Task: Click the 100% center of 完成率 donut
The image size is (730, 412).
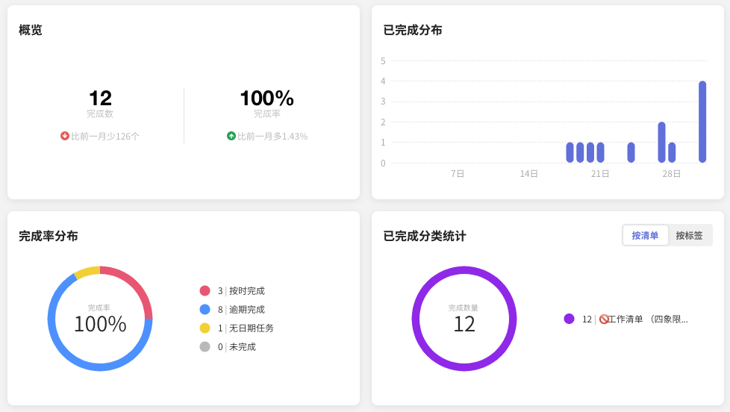Action: 100,324
